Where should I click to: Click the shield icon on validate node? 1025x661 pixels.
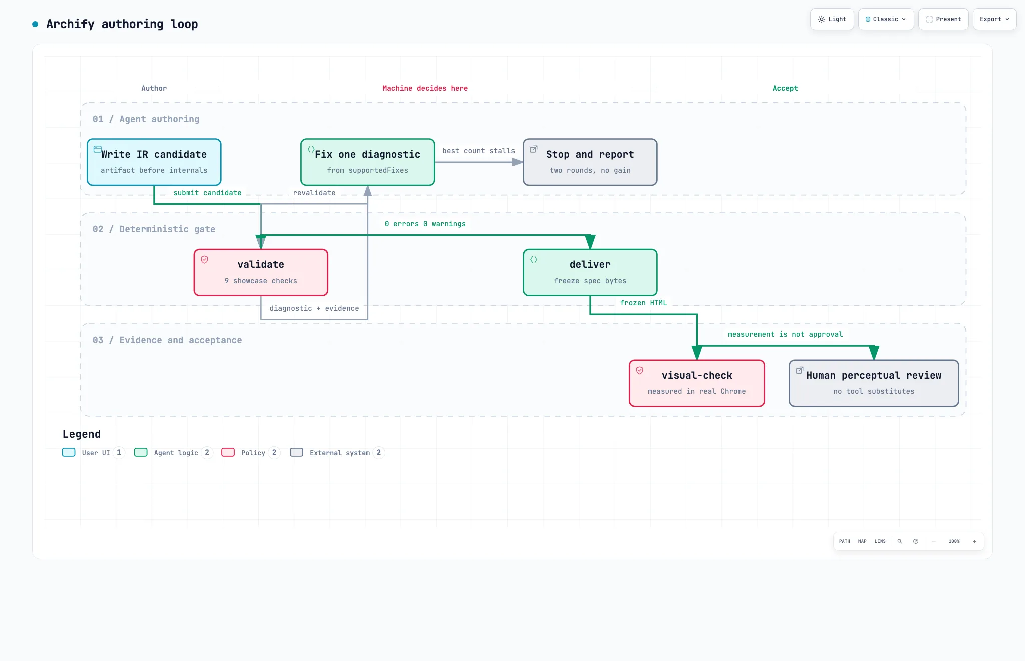(x=205, y=259)
